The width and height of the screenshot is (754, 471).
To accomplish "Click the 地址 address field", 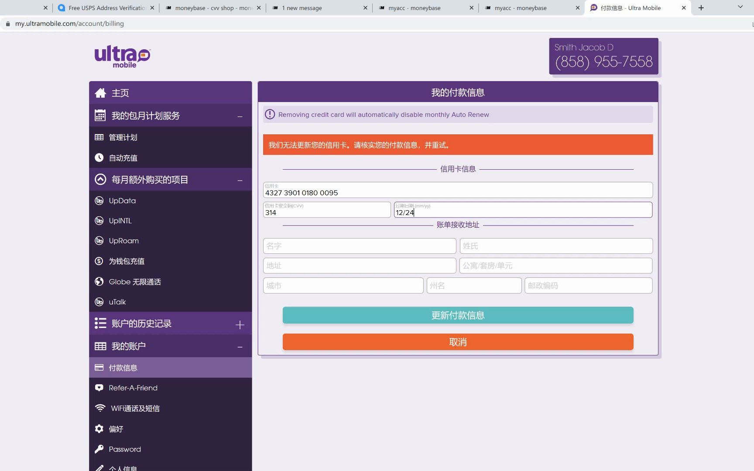I will pyautogui.click(x=360, y=266).
